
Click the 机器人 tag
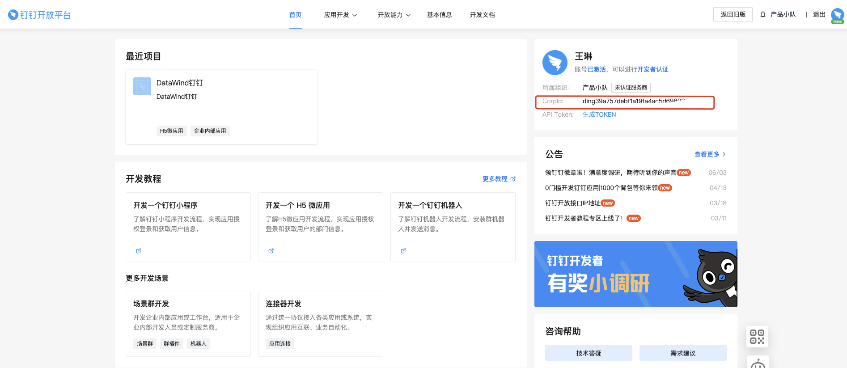(x=199, y=344)
